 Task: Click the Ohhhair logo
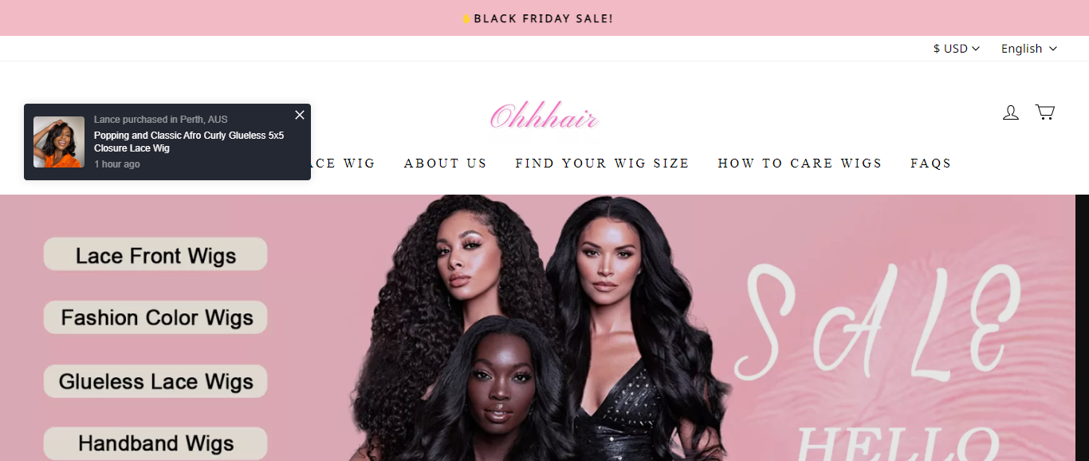pyautogui.click(x=544, y=117)
